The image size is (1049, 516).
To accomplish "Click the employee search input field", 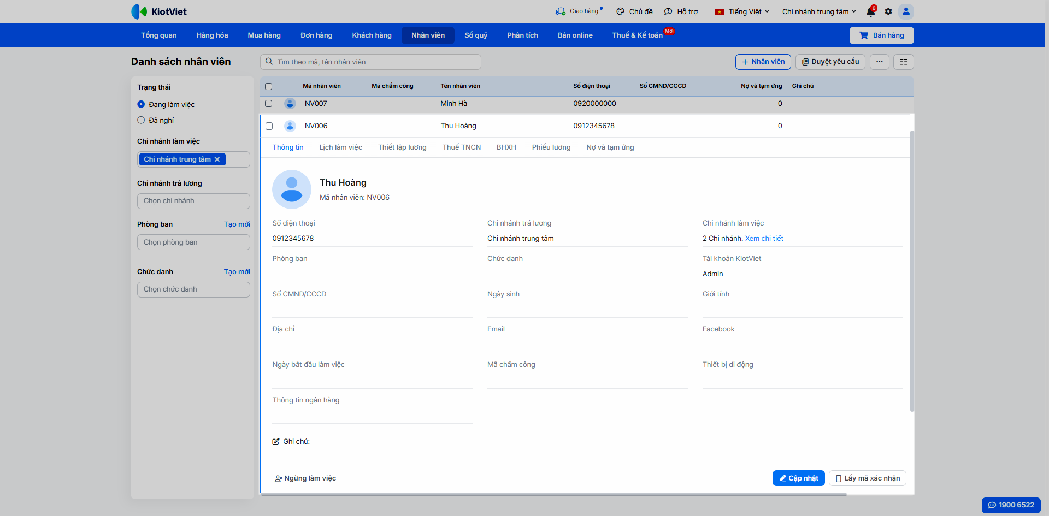I will click(x=370, y=62).
